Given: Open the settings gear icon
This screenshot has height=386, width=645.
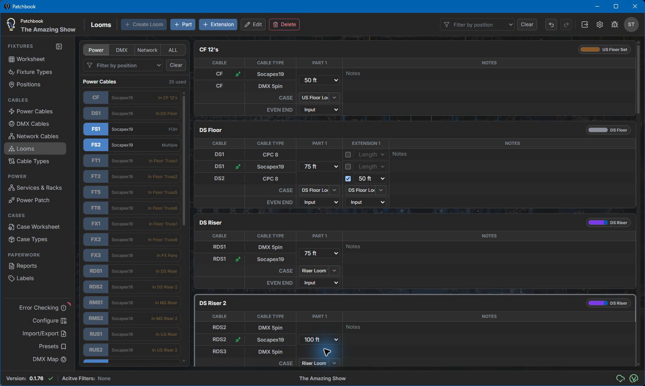Looking at the screenshot, I should [x=600, y=24].
